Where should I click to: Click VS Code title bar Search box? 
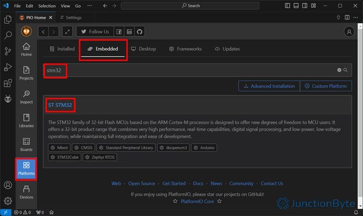pos(190,5)
